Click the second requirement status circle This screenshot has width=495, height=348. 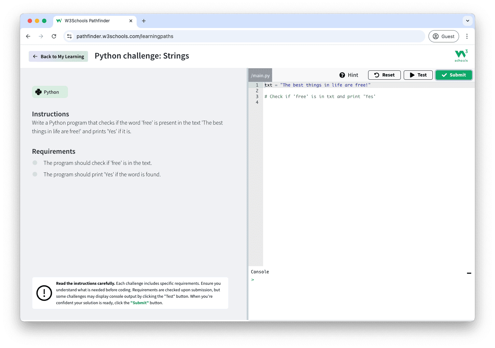pyautogui.click(x=35, y=174)
